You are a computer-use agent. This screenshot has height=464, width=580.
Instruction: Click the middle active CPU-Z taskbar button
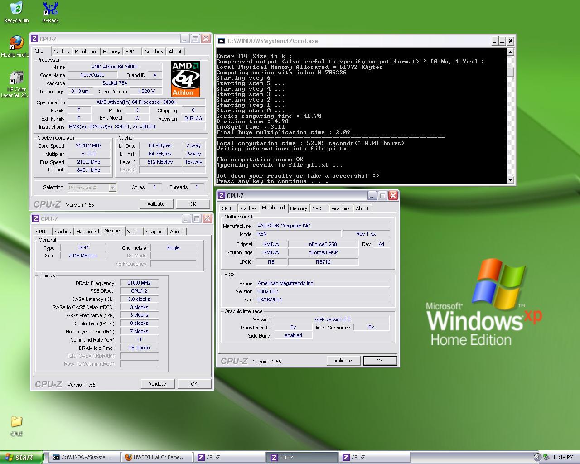coord(302,457)
